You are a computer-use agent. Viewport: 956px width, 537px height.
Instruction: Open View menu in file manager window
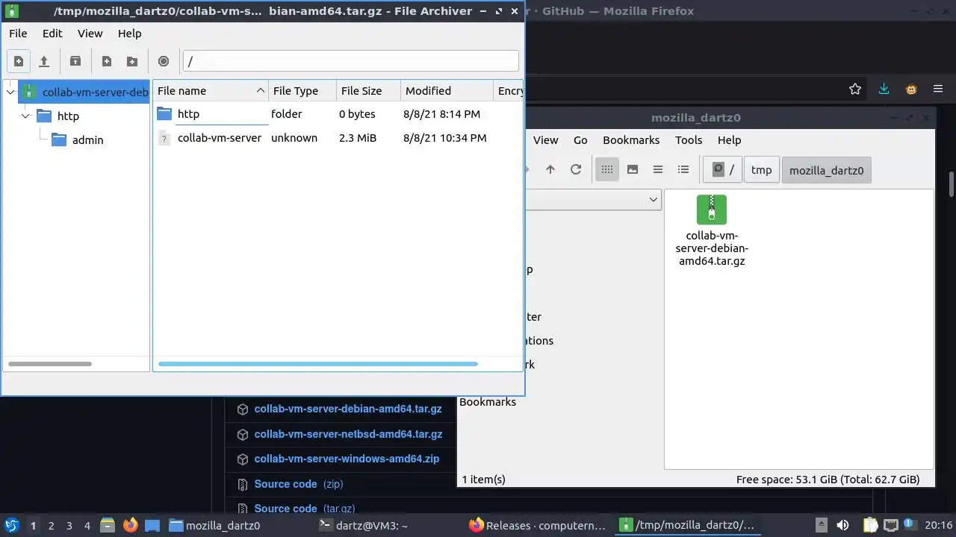point(545,140)
